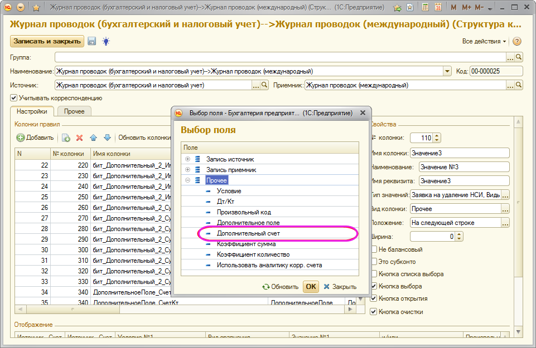
Task: Switch to the Прочее tab
Action: click(74, 112)
